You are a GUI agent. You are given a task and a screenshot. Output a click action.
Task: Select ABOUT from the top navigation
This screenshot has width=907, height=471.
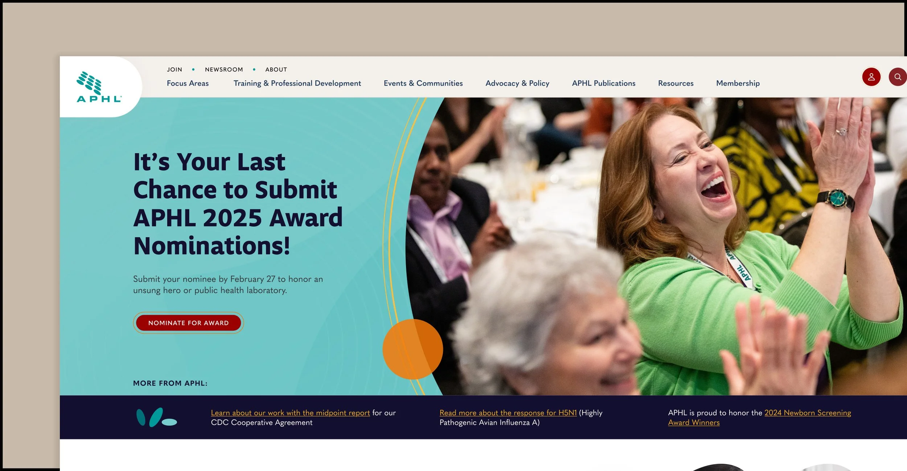pos(276,69)
